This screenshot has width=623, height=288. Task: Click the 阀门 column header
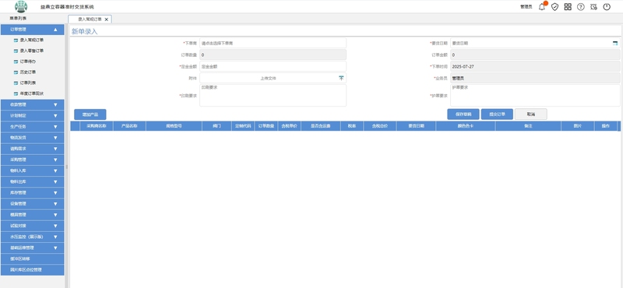[x=216, y=126]
